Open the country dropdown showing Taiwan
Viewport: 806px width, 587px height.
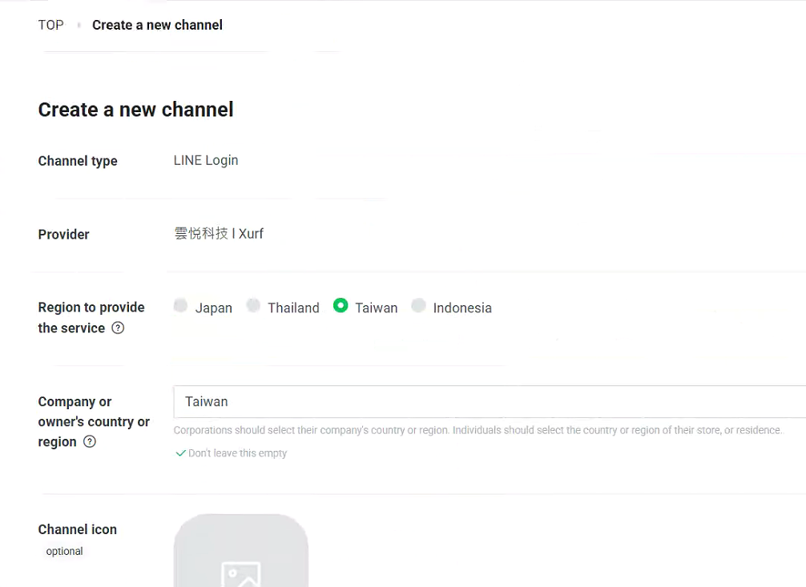coord(490,401)
